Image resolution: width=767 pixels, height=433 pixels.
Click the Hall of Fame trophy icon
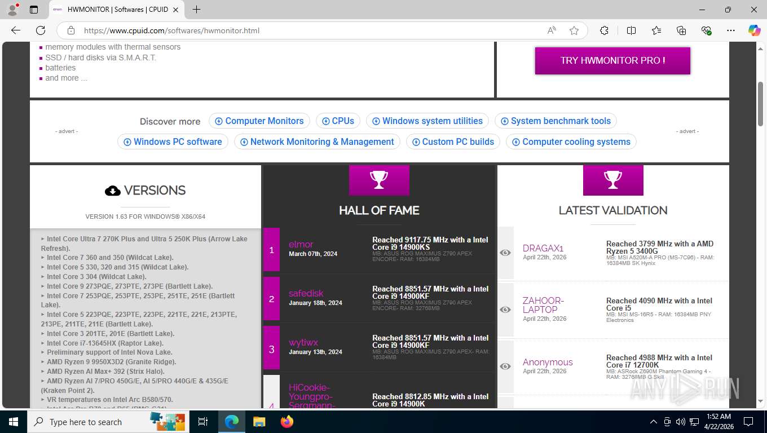click(379, 180)
